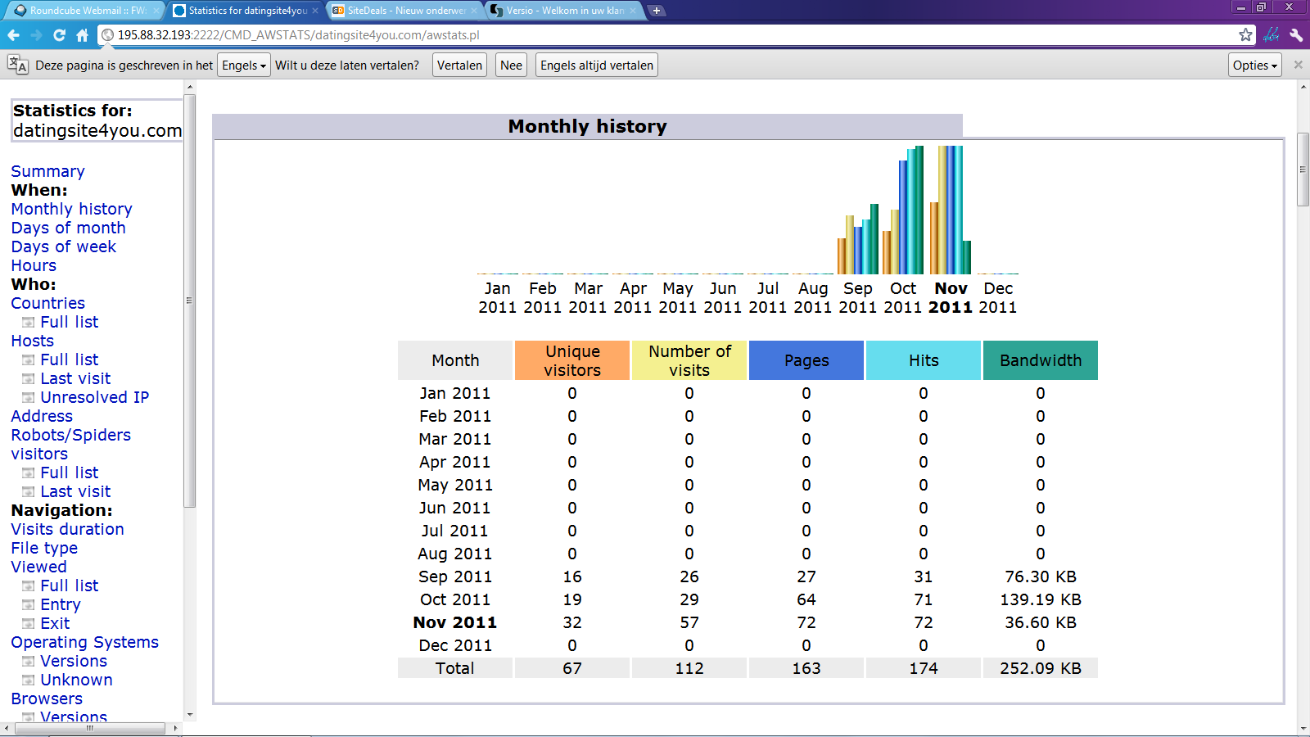The image size is (1310, 737).
Task: Open the wrench settings menu
Action: point(1296,34)
